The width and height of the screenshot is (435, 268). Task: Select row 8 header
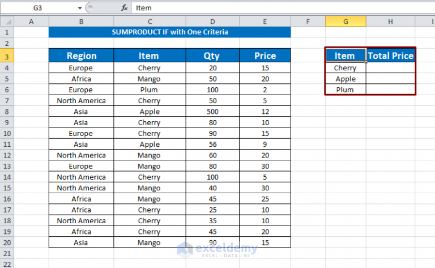pos(7,112)
